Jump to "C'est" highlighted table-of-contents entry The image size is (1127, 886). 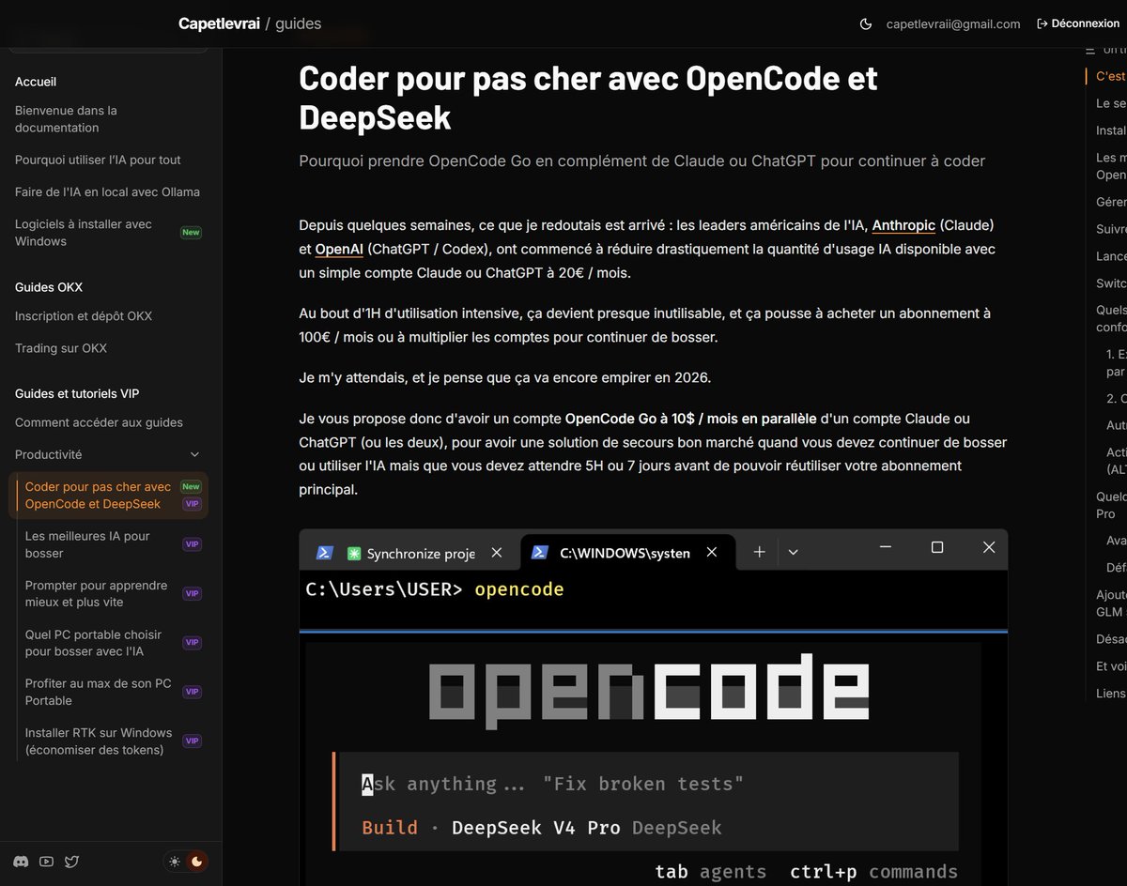(x=1111, y=76)
